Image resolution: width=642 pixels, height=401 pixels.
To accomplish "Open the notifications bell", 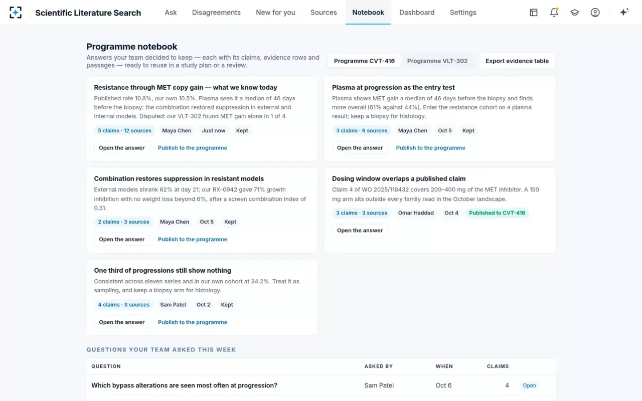I will pyautogui.click(x=554, y=13).
